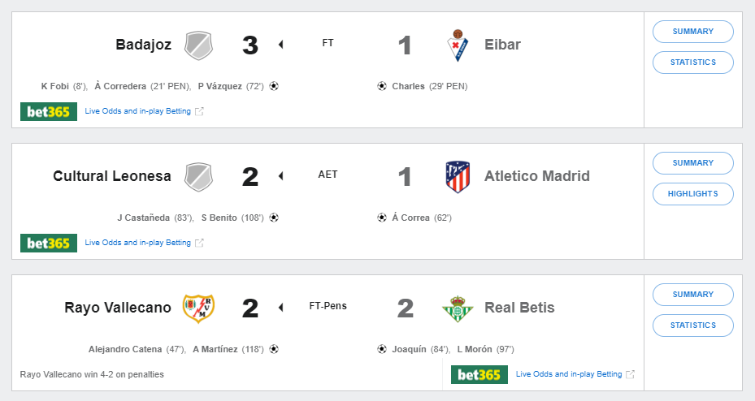Viewport: 755px width, 401px height.
Task: Open Summary for Badajoz vs Eibar
Action: [x=692, y=32]
